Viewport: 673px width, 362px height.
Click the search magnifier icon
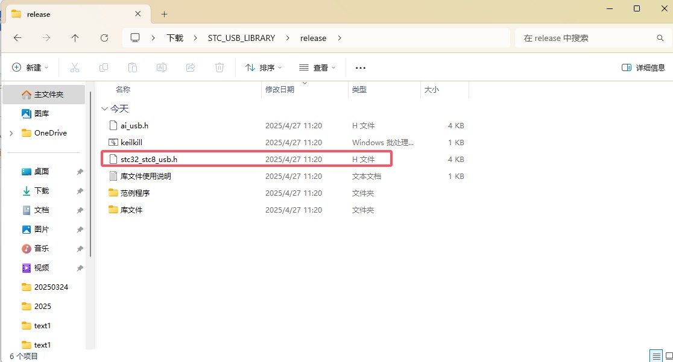tap(660, 38)
